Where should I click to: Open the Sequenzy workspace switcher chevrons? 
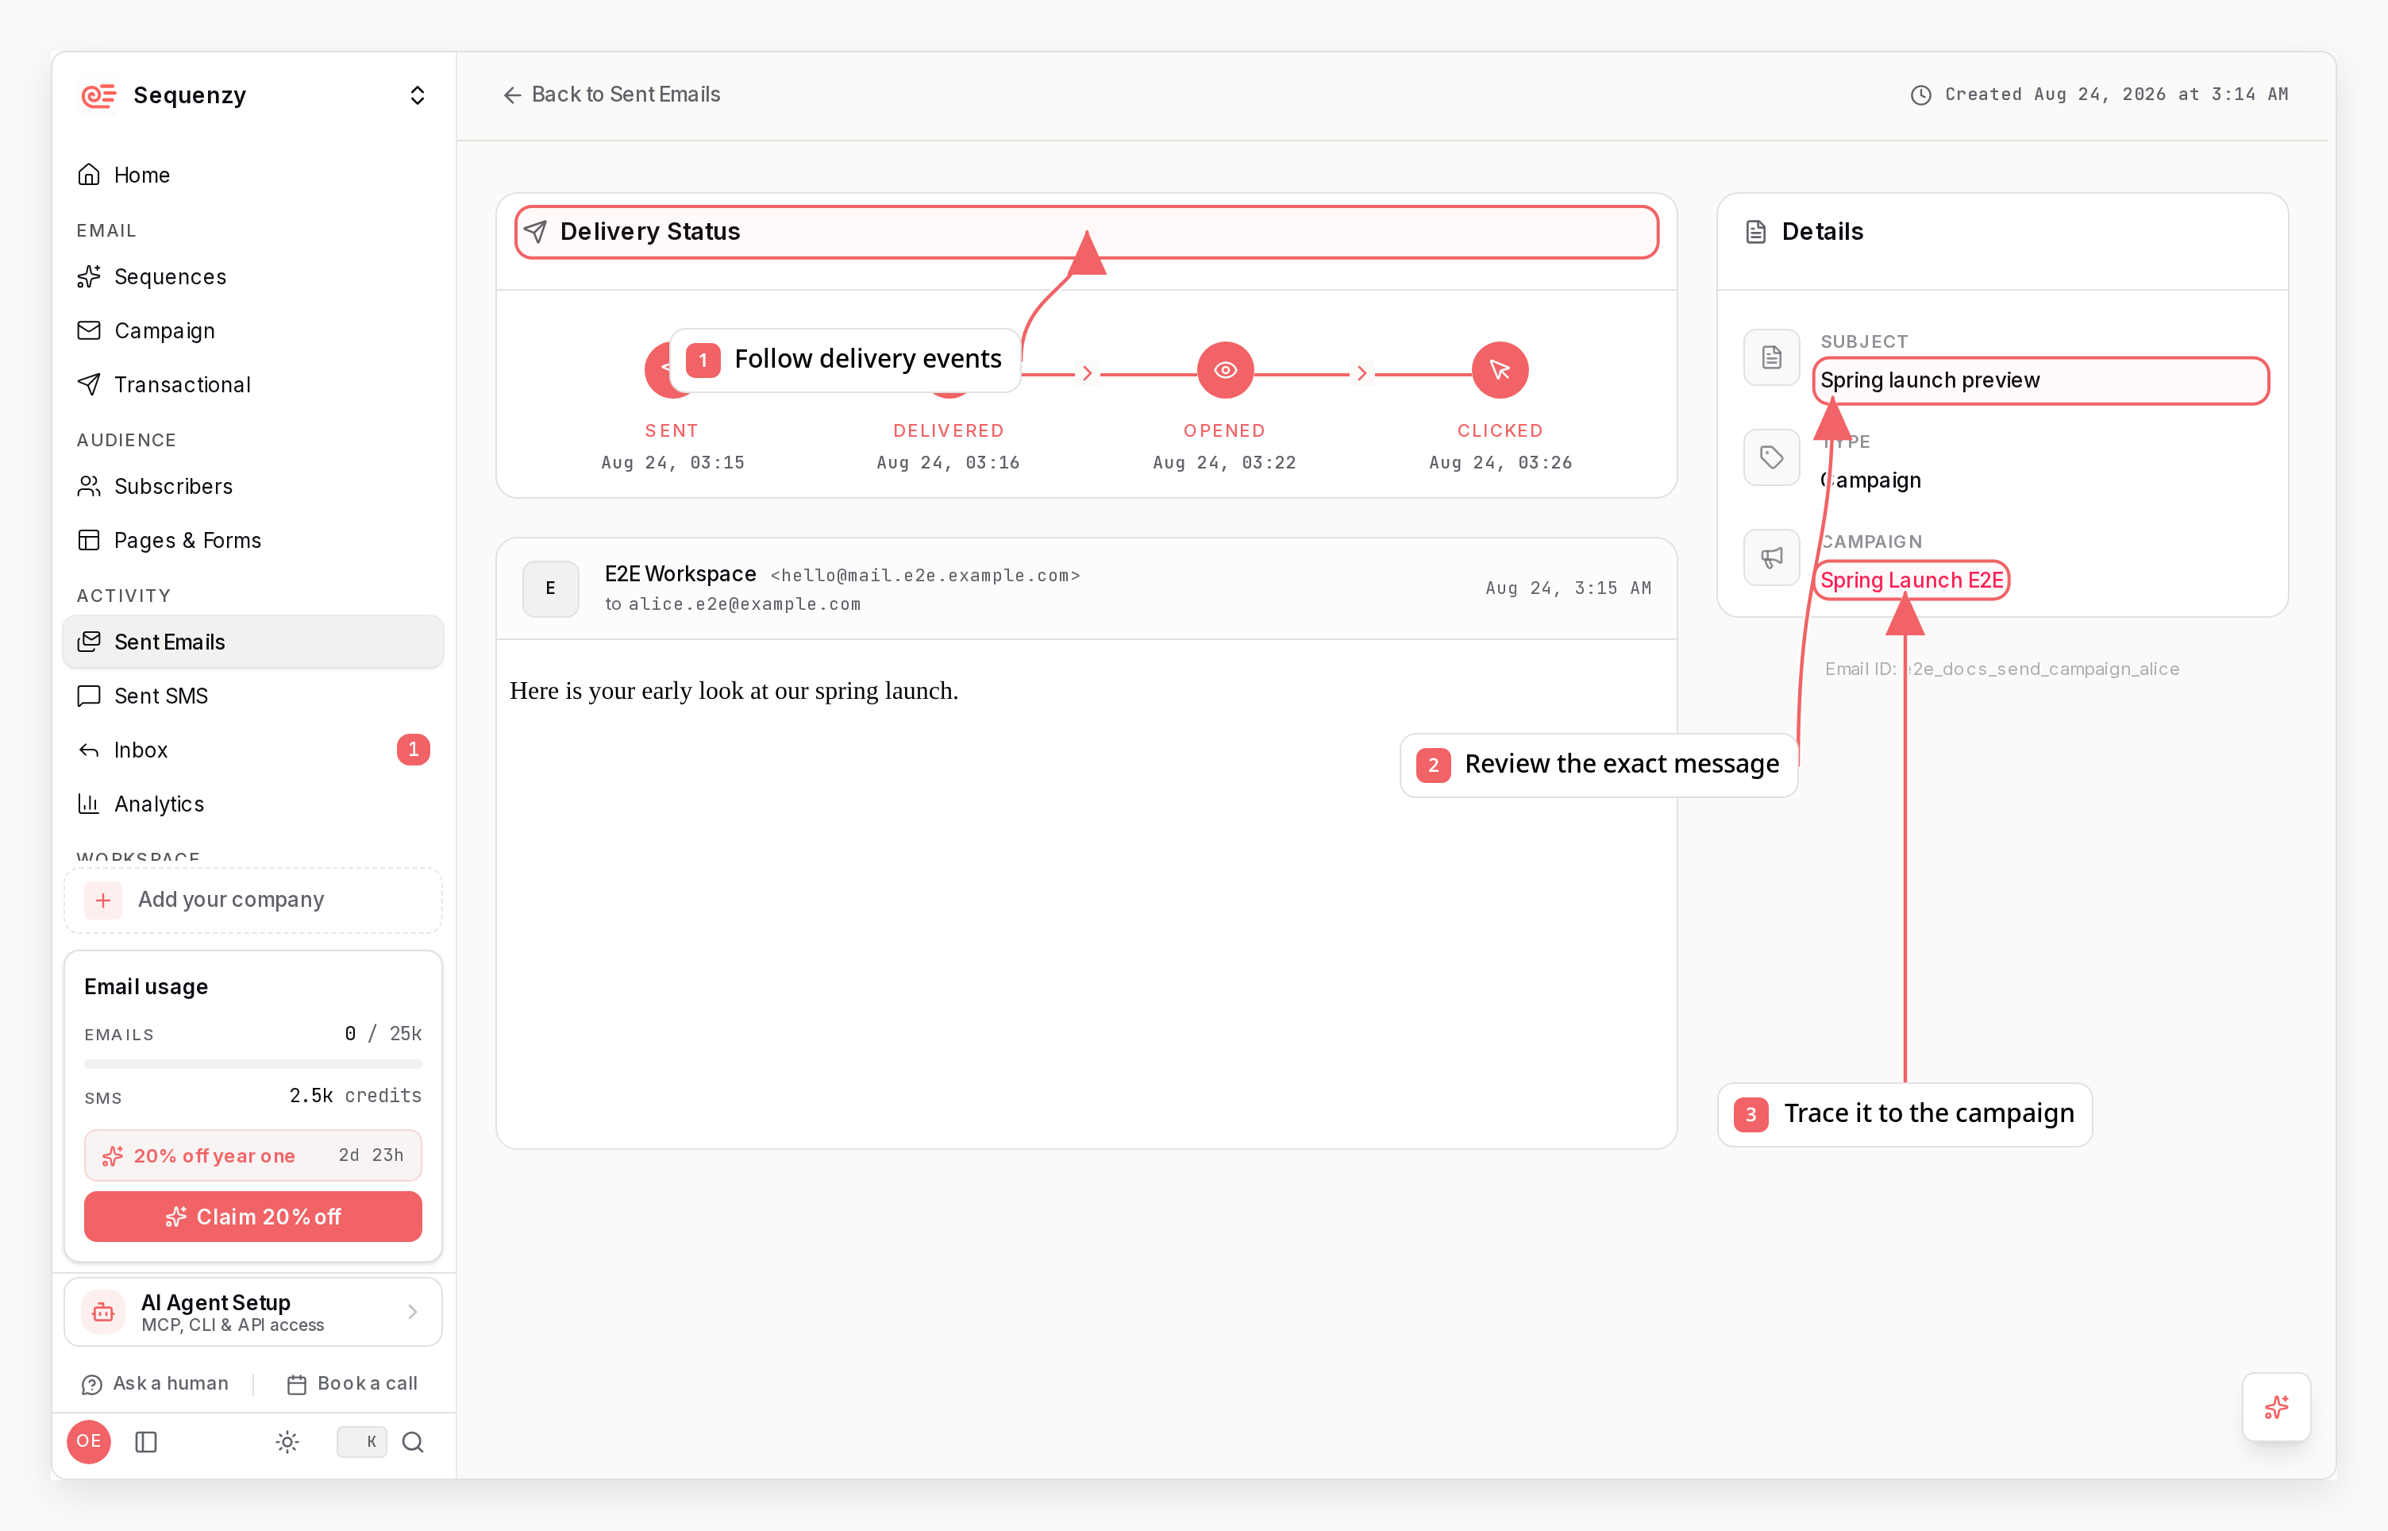[418, 95]
